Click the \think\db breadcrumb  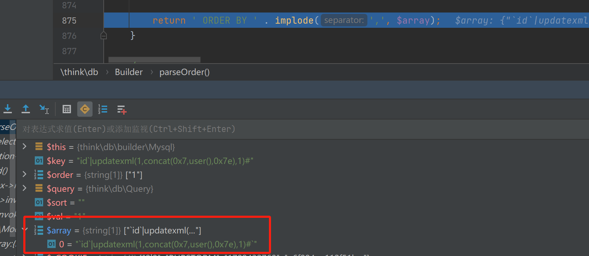pyautogui.click(x=79, y=72)
